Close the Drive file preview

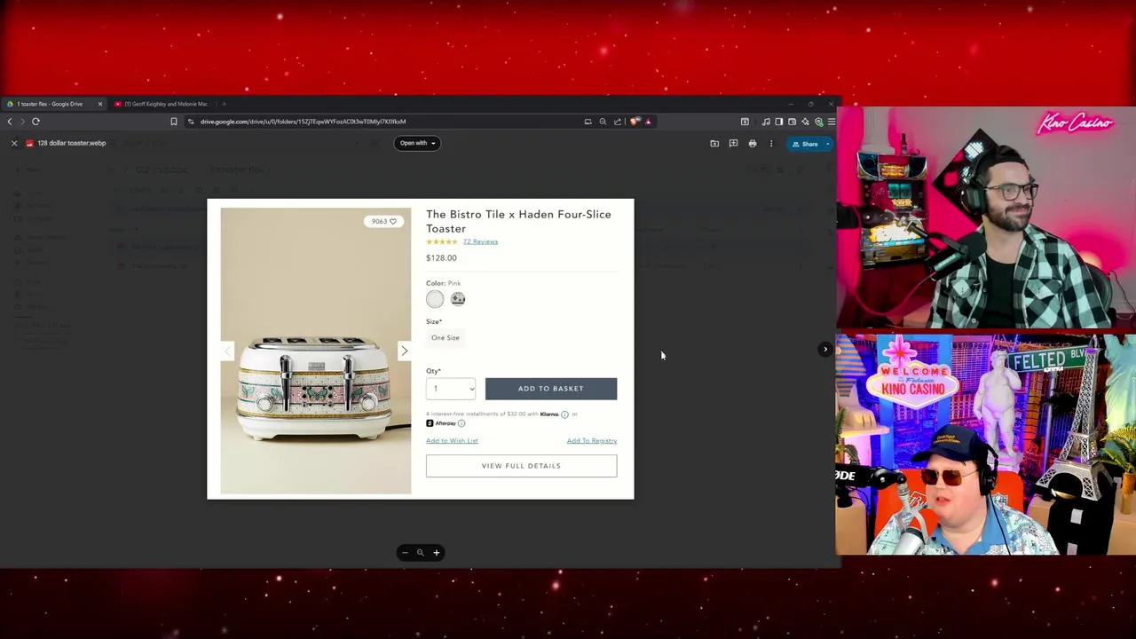click(x=14, y=143)
